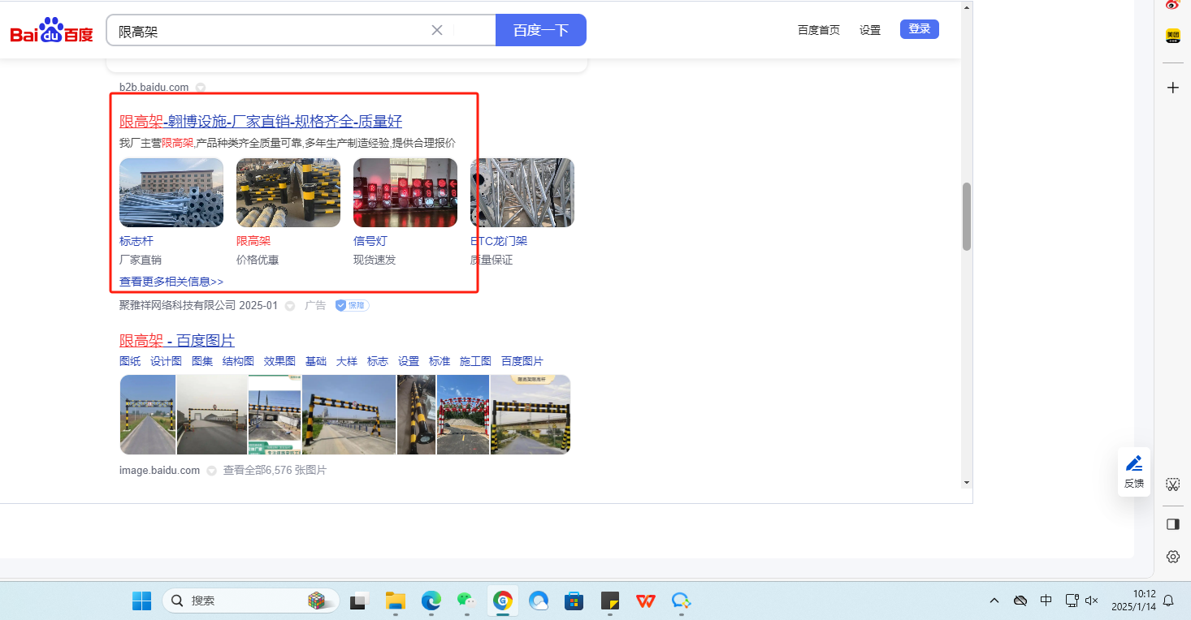Viewport: 1191px width, 620px height.
Task: Launch Microsoft Edge from the taskbar
Action: (x=431, y=601)
